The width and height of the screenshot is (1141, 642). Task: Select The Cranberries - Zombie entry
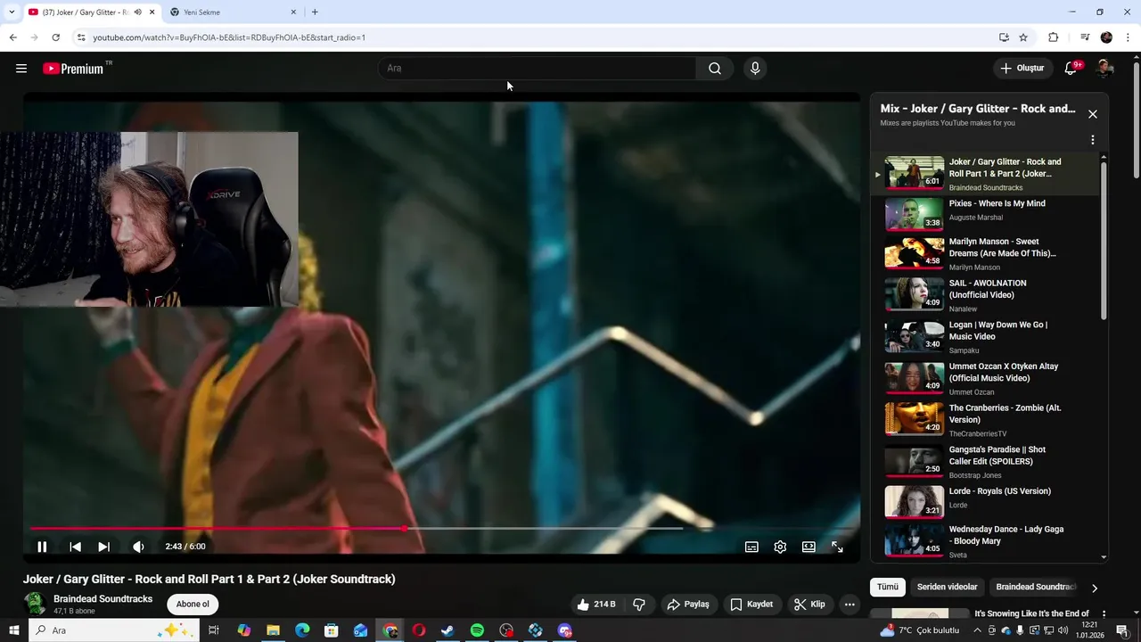pyautogui.click(x=985, y=420)
